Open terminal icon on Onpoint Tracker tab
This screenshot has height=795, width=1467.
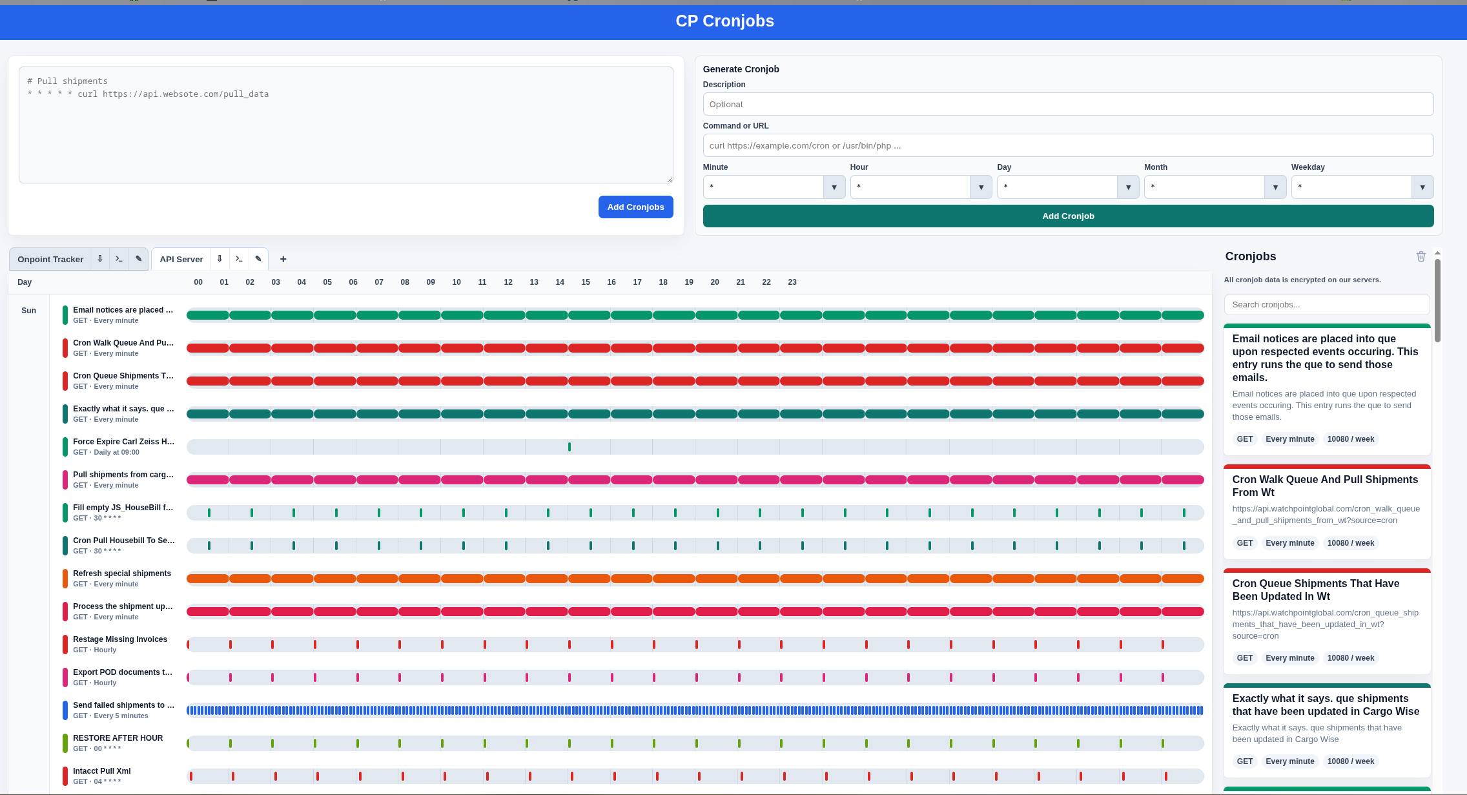click(x=119, y=259)
